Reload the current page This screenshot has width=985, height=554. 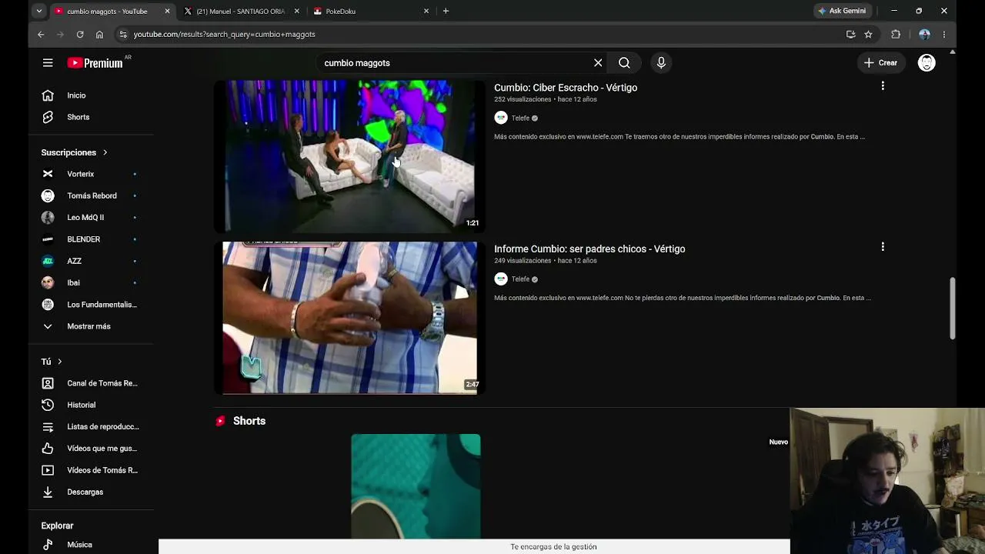click(80, 35)
